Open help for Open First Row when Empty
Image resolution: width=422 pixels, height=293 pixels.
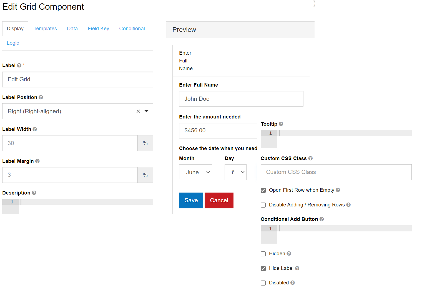338,190
